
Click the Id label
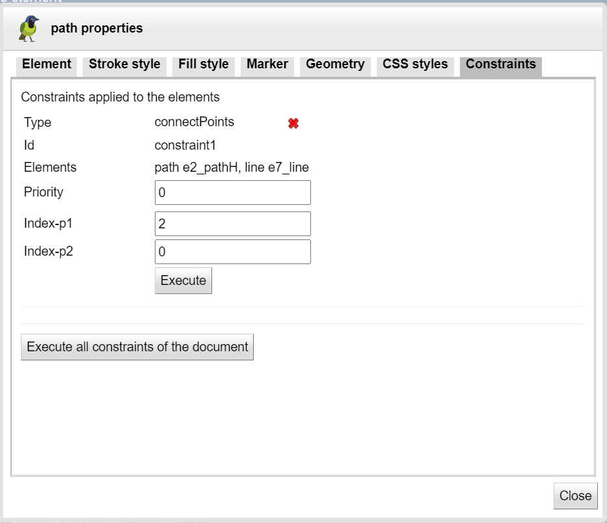click(x=29, y=145)
